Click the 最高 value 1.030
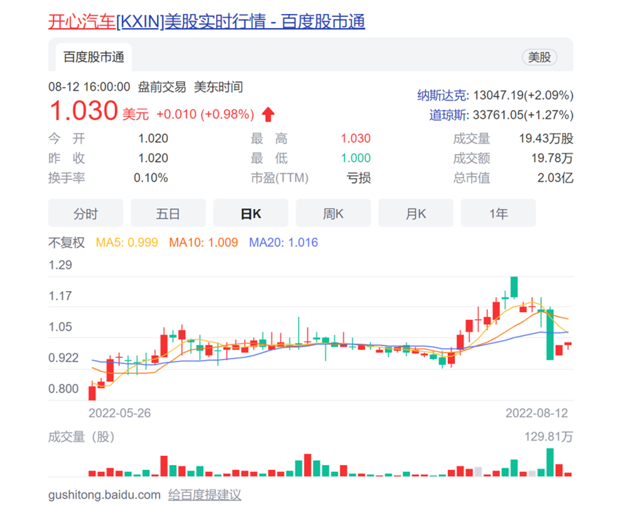The height and width of the screenshot is (505, 633). coord(356,139)
